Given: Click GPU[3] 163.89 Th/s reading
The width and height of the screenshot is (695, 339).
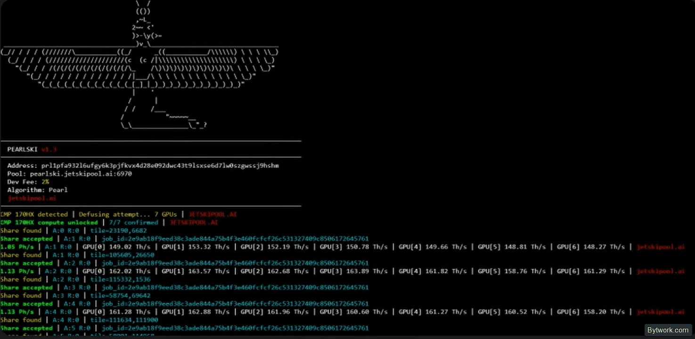Looking at the screenshot, I should tap(354, 271).
